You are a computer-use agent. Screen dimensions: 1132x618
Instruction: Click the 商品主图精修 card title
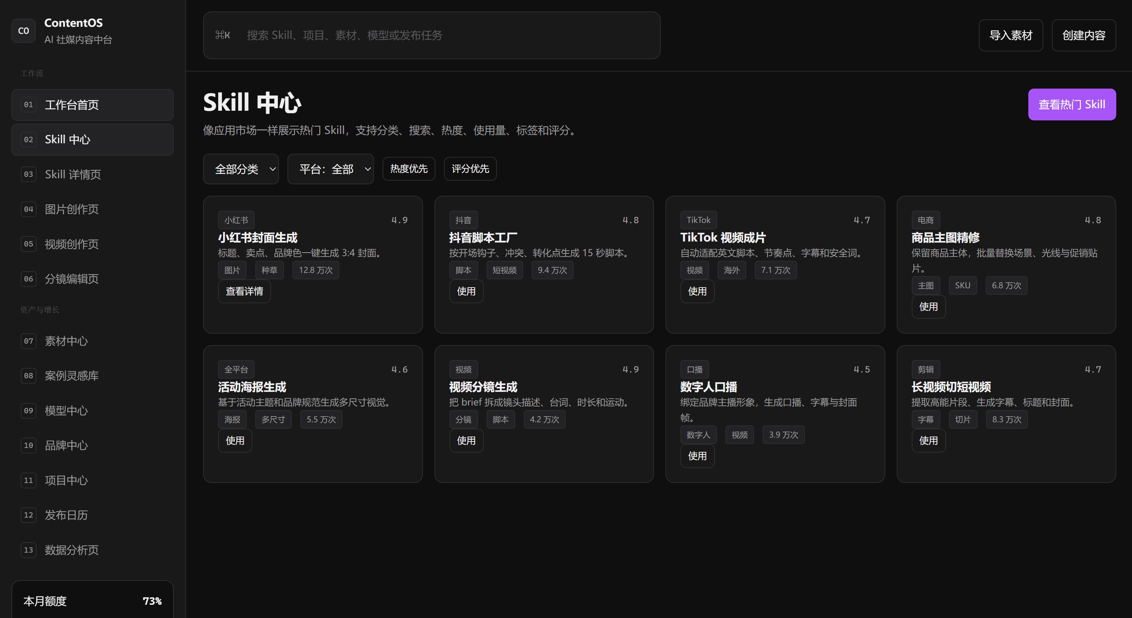(946, 238)
